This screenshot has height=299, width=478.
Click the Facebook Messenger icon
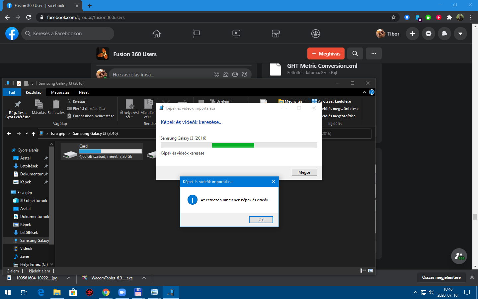429,34
